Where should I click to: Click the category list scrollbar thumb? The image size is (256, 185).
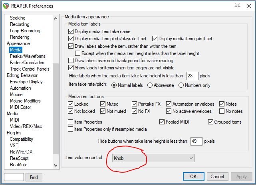point(56,109)
